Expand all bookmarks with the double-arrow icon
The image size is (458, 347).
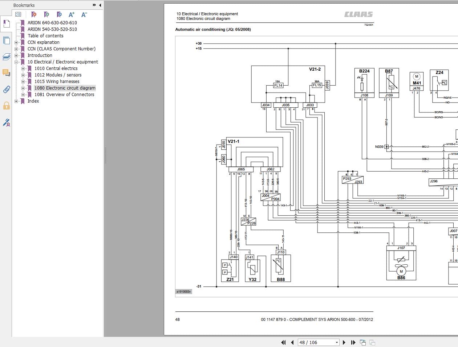pyautogui.click(x=94, y=5)
